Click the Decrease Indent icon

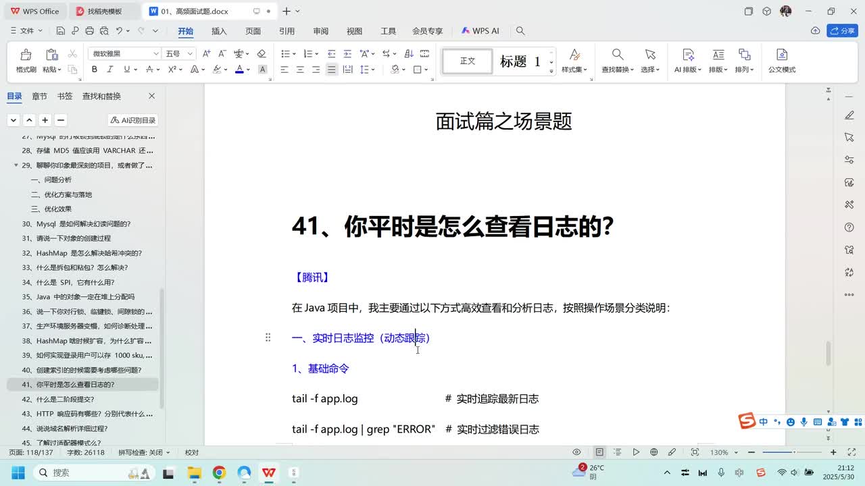[x=331, y=53]
